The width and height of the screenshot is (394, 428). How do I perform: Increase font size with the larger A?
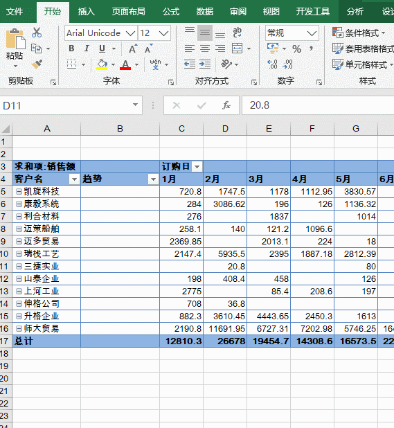coord(133,48)
